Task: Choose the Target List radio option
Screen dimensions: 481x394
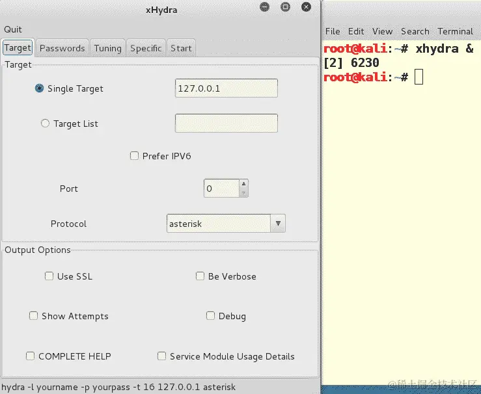Action: 45,123
